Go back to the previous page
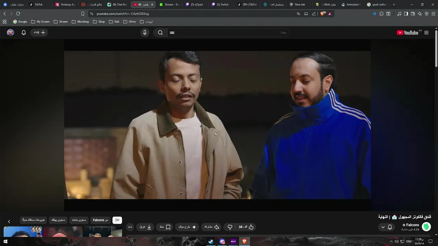438x246 pixels. pos(4,14)
